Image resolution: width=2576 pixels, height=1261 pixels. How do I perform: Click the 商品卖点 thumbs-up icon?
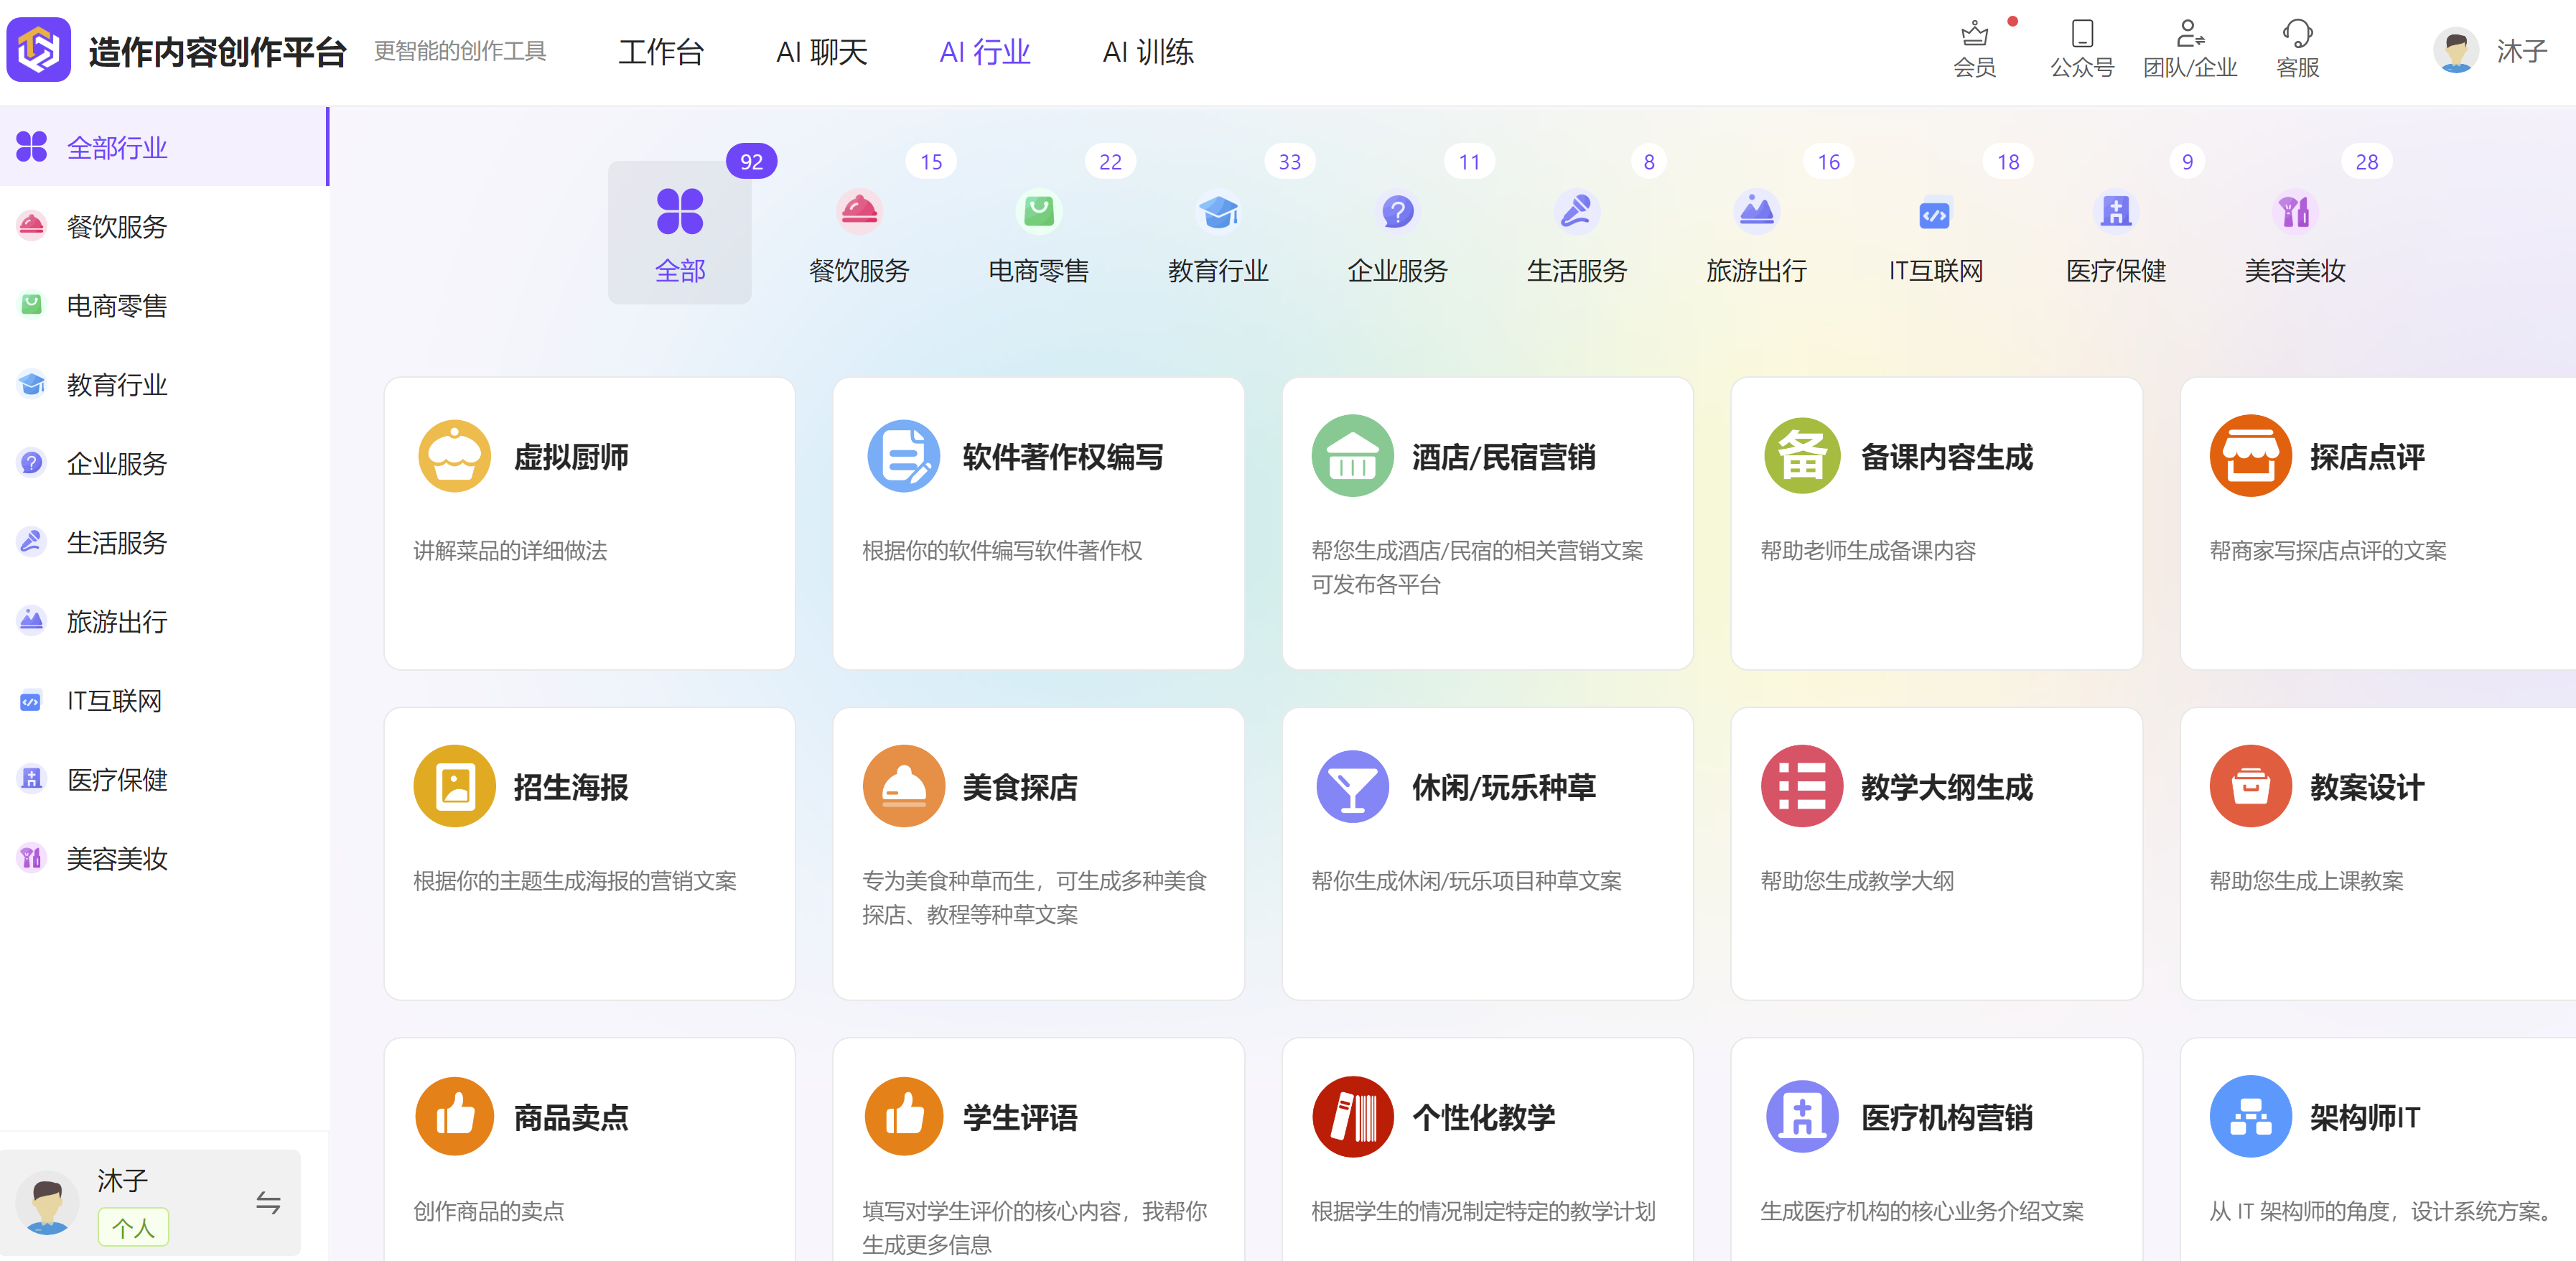tap(454, 1116)
